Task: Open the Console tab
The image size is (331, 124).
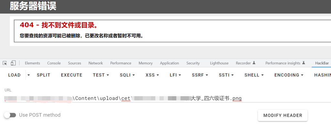Action: pyautogui.click(x=54, y=63)
